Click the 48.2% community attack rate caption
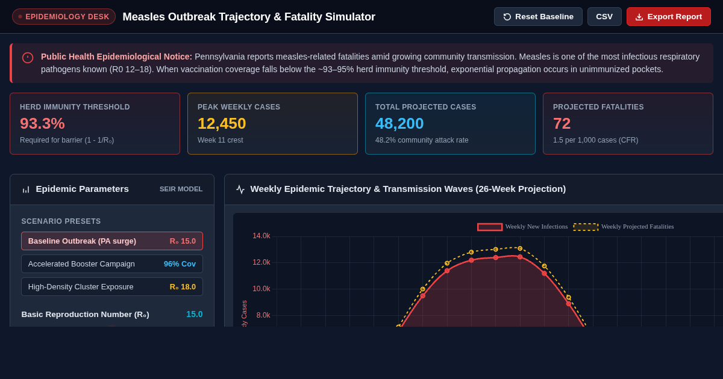The height and width of the screenshot is (379, 723). click(x=422, y=140)
